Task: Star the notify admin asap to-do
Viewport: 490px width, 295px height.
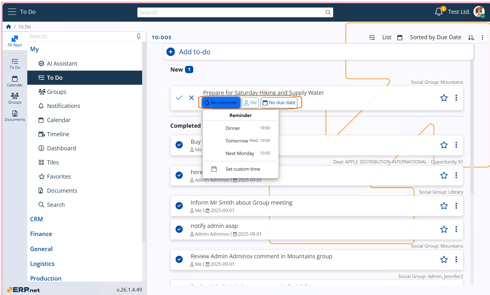Action: pos(444,229)
